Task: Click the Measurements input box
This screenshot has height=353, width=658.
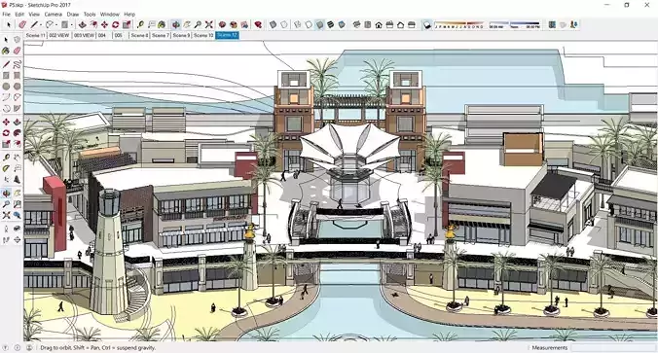Action: 613,347
